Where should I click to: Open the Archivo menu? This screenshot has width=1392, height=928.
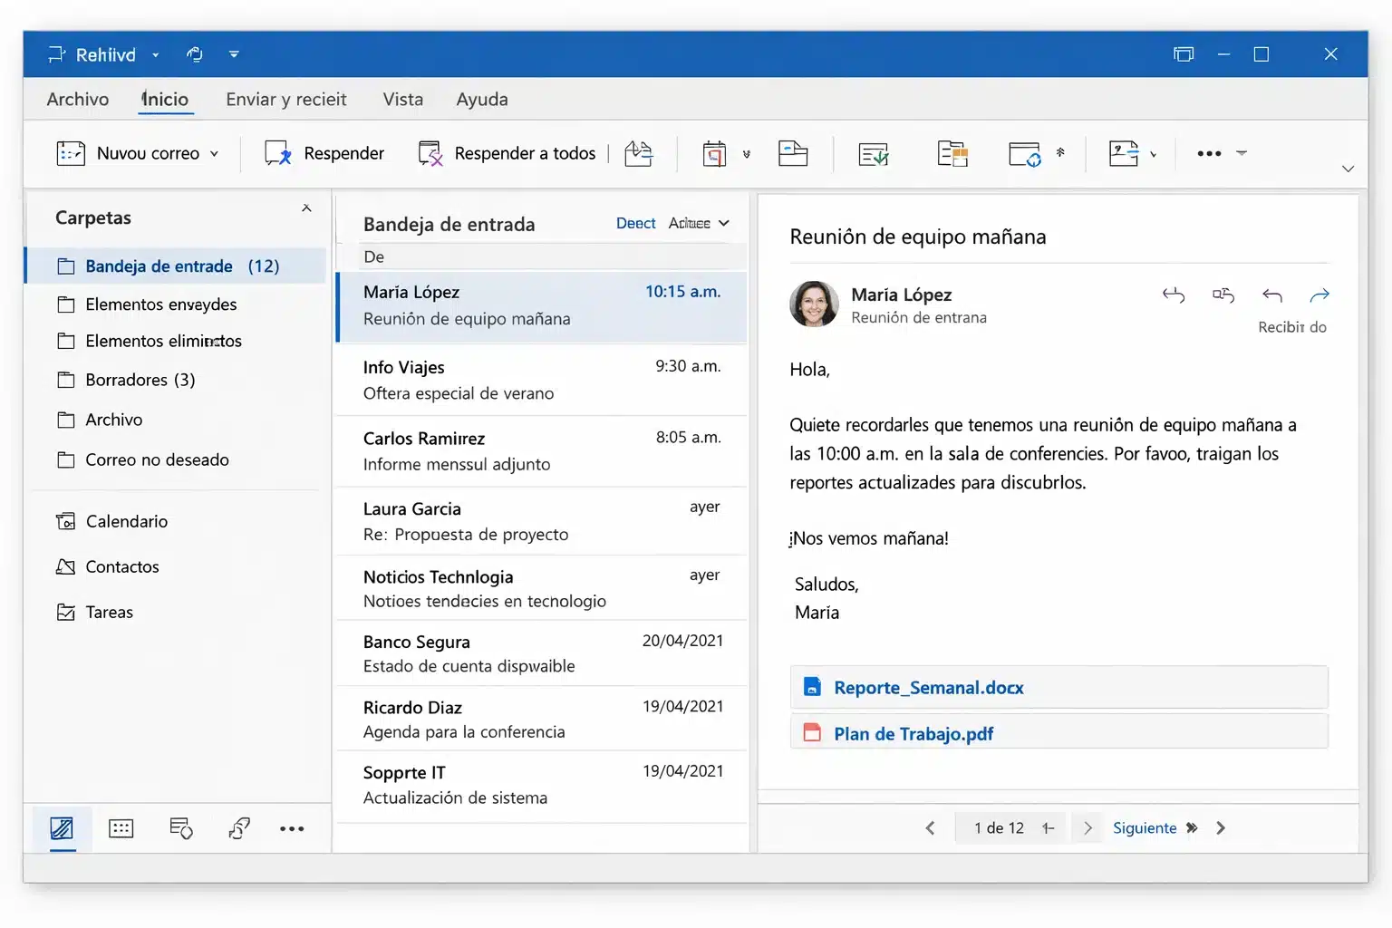77,99
